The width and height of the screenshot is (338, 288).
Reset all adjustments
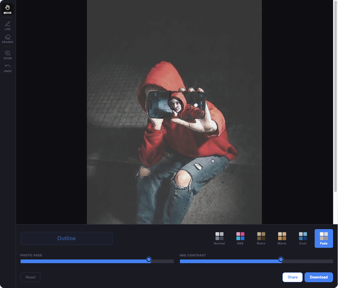[30, 277]
